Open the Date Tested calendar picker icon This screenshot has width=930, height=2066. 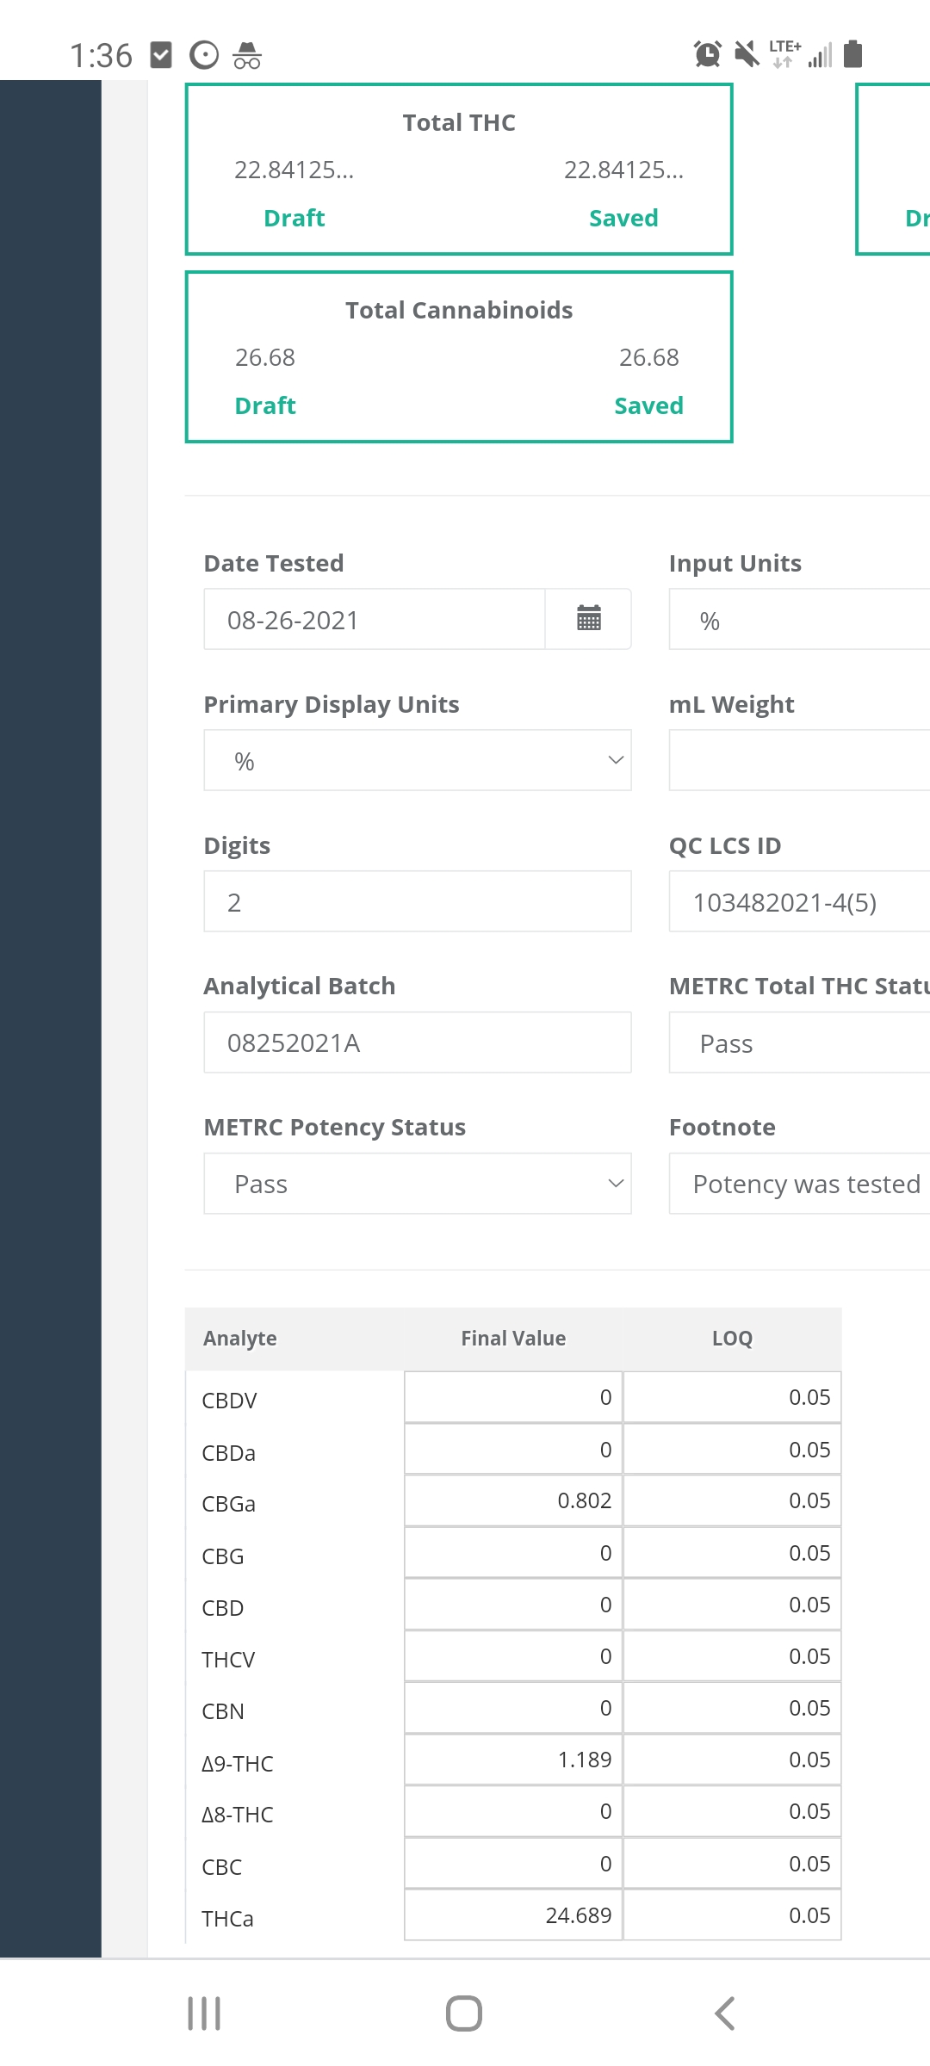(589, 619)
